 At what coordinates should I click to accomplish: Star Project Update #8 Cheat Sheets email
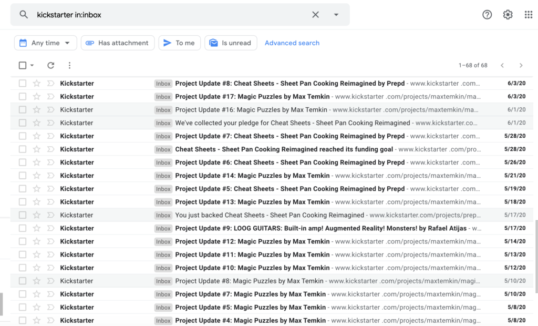(37, 83)
